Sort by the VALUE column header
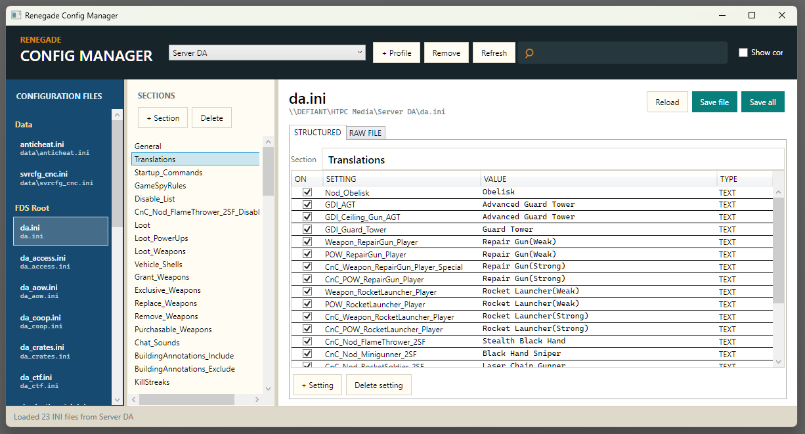This screenshot has width=805, height=434. pyautogui.click(x=599, y=179)
